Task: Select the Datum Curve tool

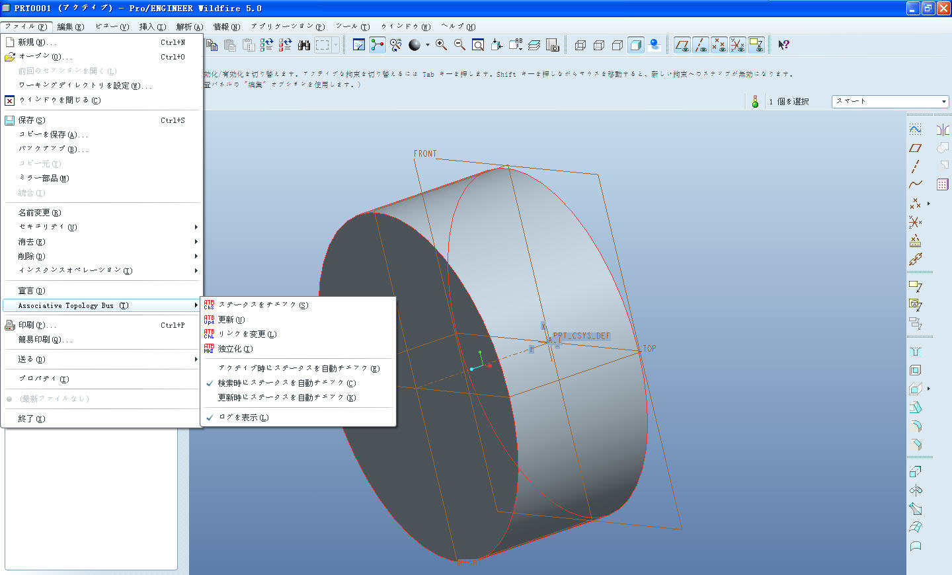Action: pyautogui.click(x=915, y=184)
